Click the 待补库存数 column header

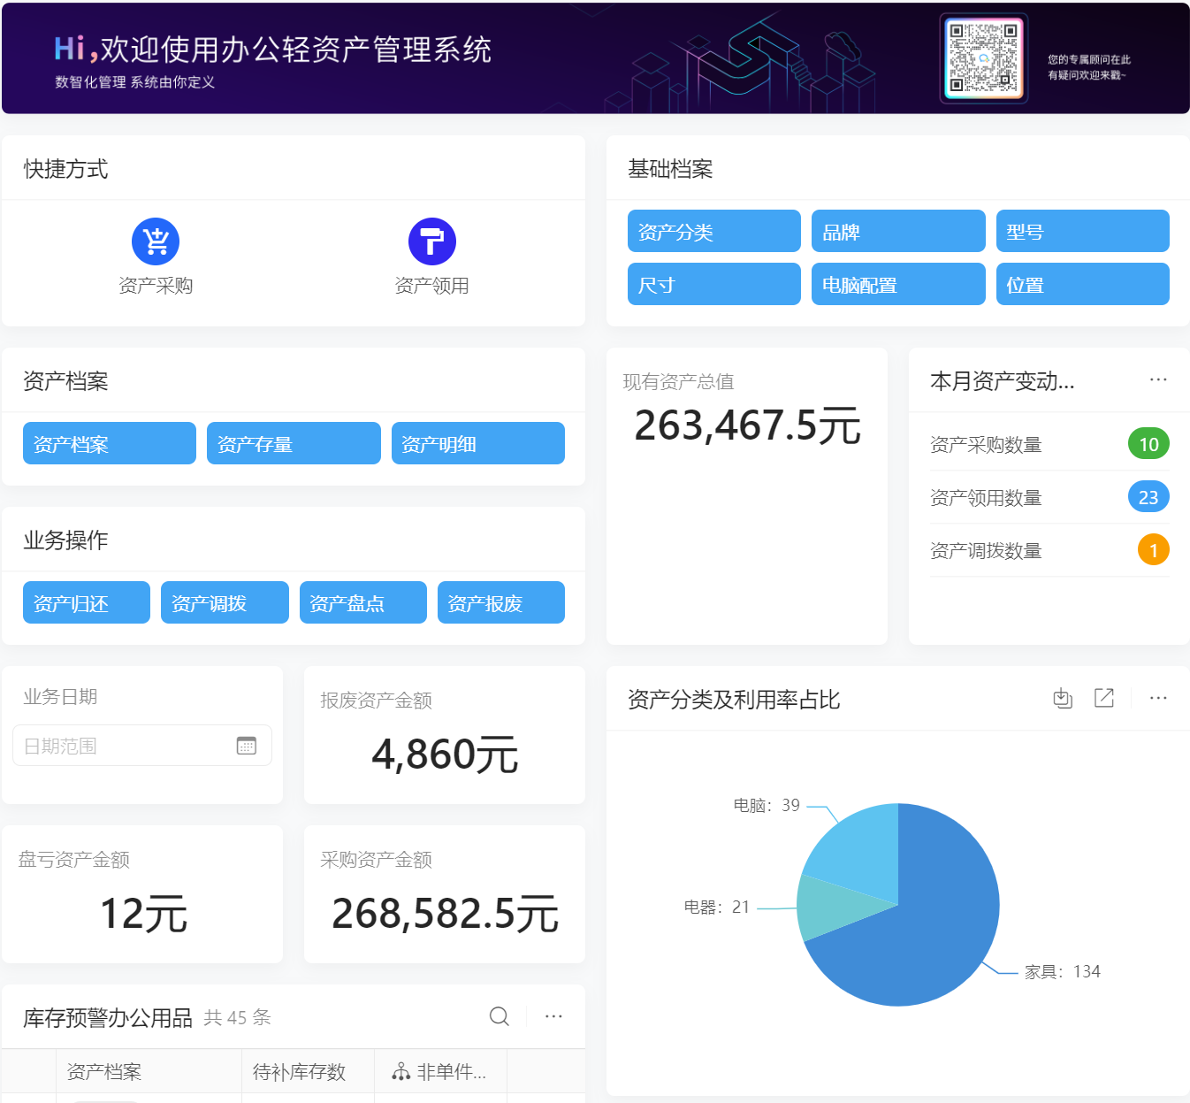tap(298, 1071)
